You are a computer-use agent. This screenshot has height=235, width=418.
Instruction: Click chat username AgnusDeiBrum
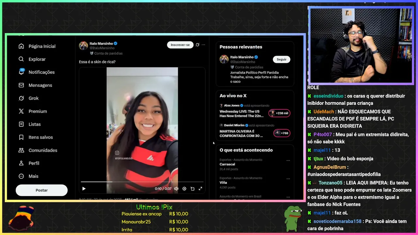point(330,167)
